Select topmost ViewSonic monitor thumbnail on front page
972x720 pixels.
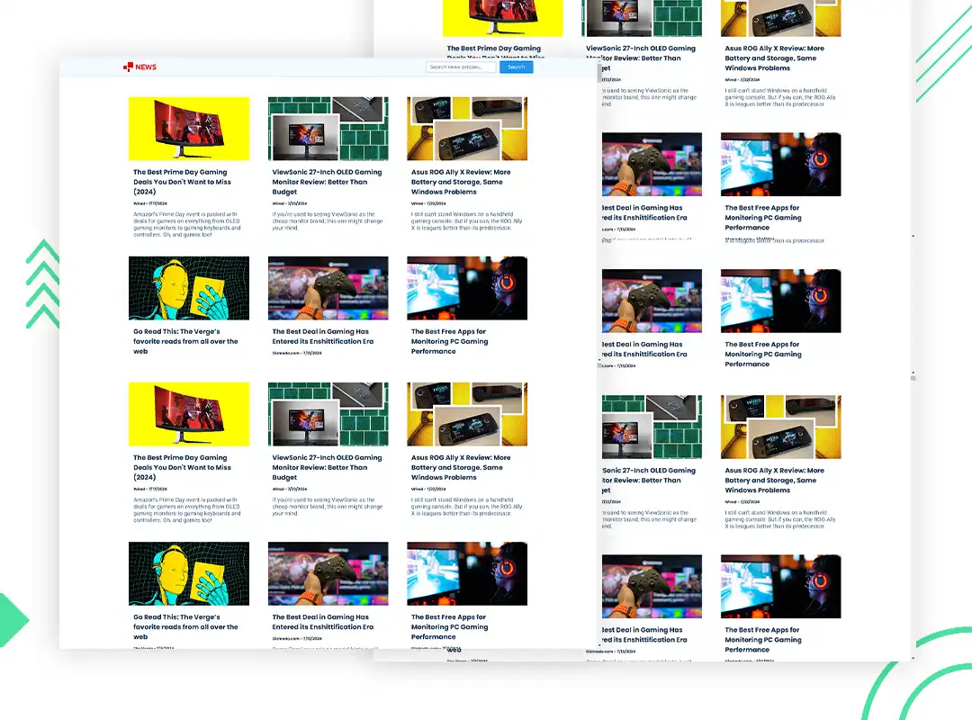[328, 129]
